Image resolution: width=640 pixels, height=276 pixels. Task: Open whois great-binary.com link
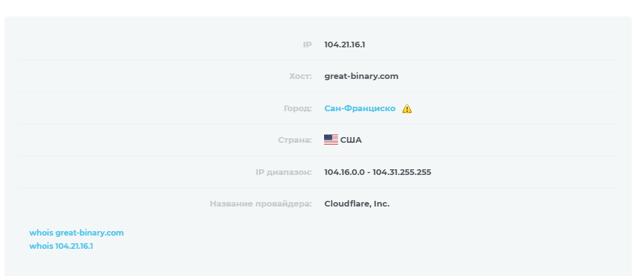pyautogui.click(x=77, y=233)
